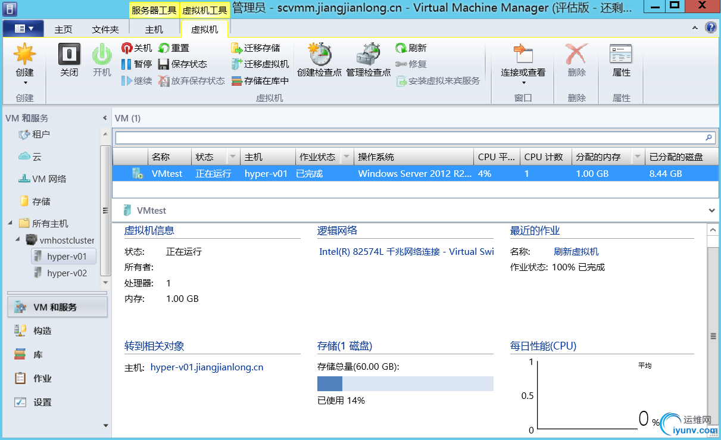Open the dropdown arrow under 创建
721x440 pixels.
pyautogui.click(x=24, y=83)
